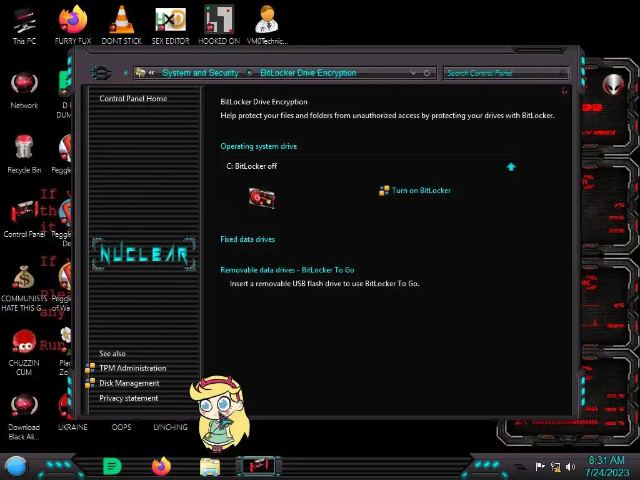Click the Operating system drive heading
The image size is (640, 480).
(259, 146)
